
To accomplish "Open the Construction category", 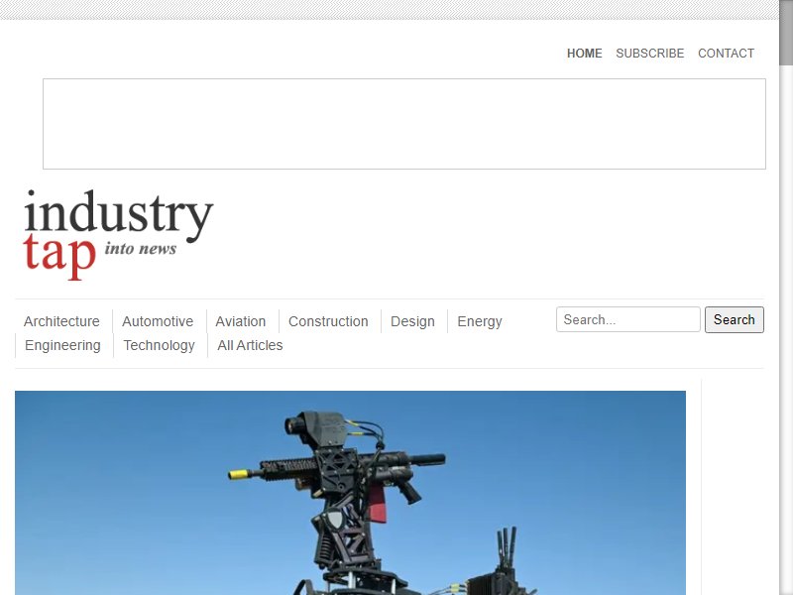I will 328,321.
